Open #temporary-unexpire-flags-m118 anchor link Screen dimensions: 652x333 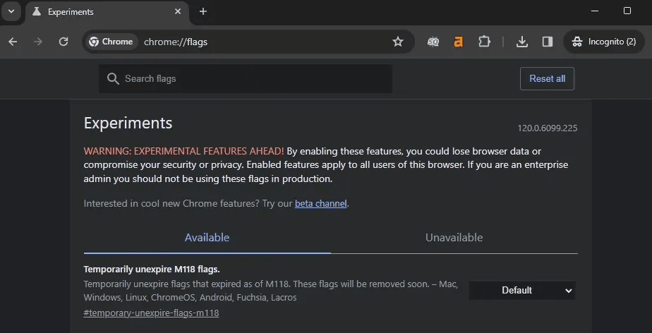coord(151,313)
